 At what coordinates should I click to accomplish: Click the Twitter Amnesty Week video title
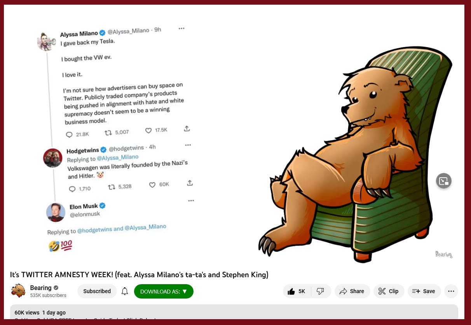[x=139, y=275]
